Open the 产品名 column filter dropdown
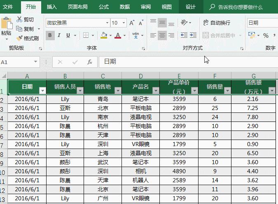This screenshot has width=278, height=204. pyautogui.click(x=156, y=91)
